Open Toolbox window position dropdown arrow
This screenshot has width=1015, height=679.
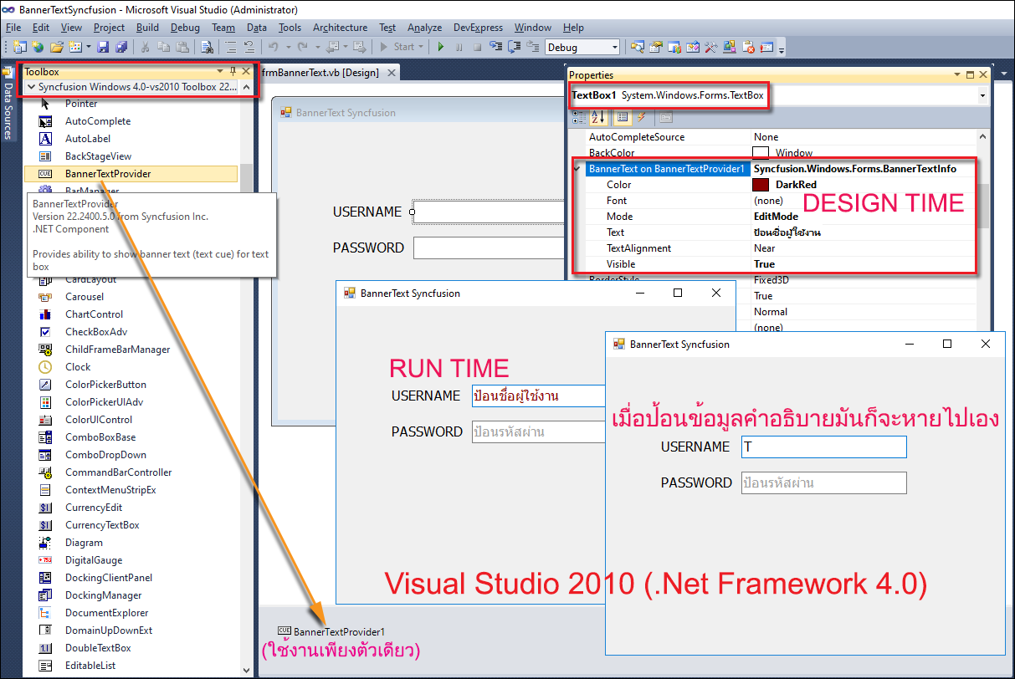point(220,71)
